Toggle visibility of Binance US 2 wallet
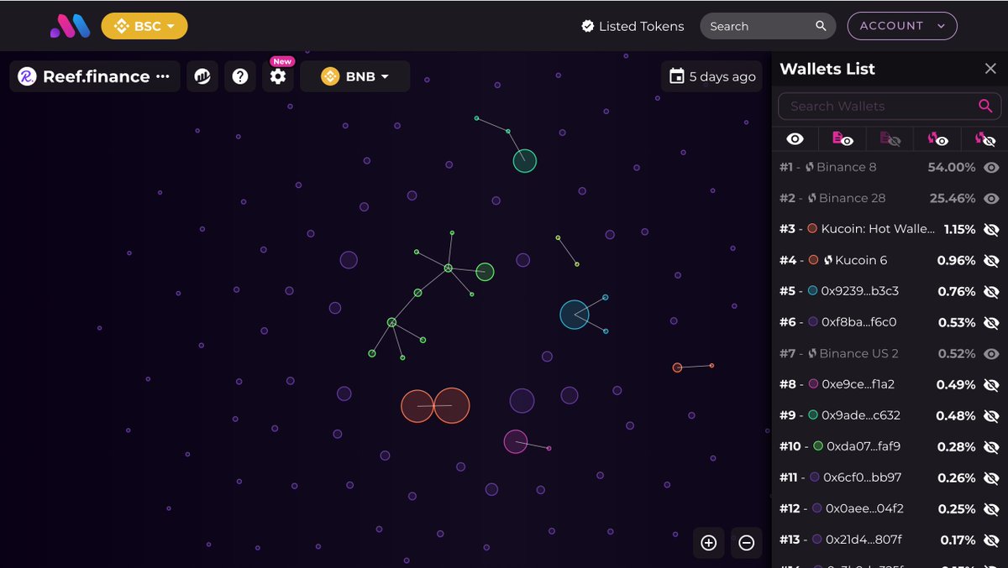 (x=991, y=353)
